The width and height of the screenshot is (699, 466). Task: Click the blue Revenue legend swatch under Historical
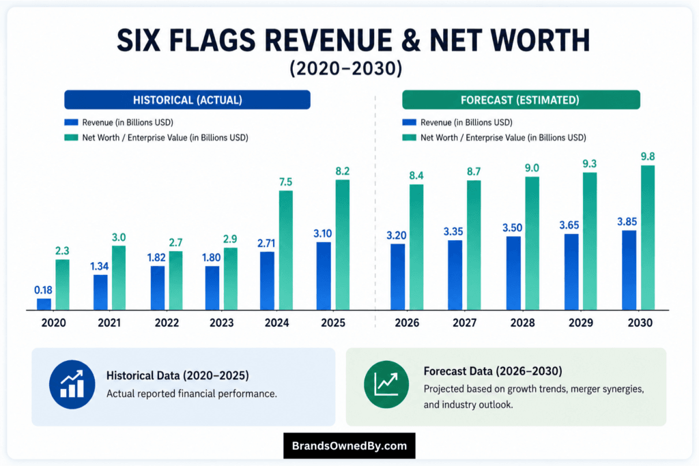click(71, 122)
